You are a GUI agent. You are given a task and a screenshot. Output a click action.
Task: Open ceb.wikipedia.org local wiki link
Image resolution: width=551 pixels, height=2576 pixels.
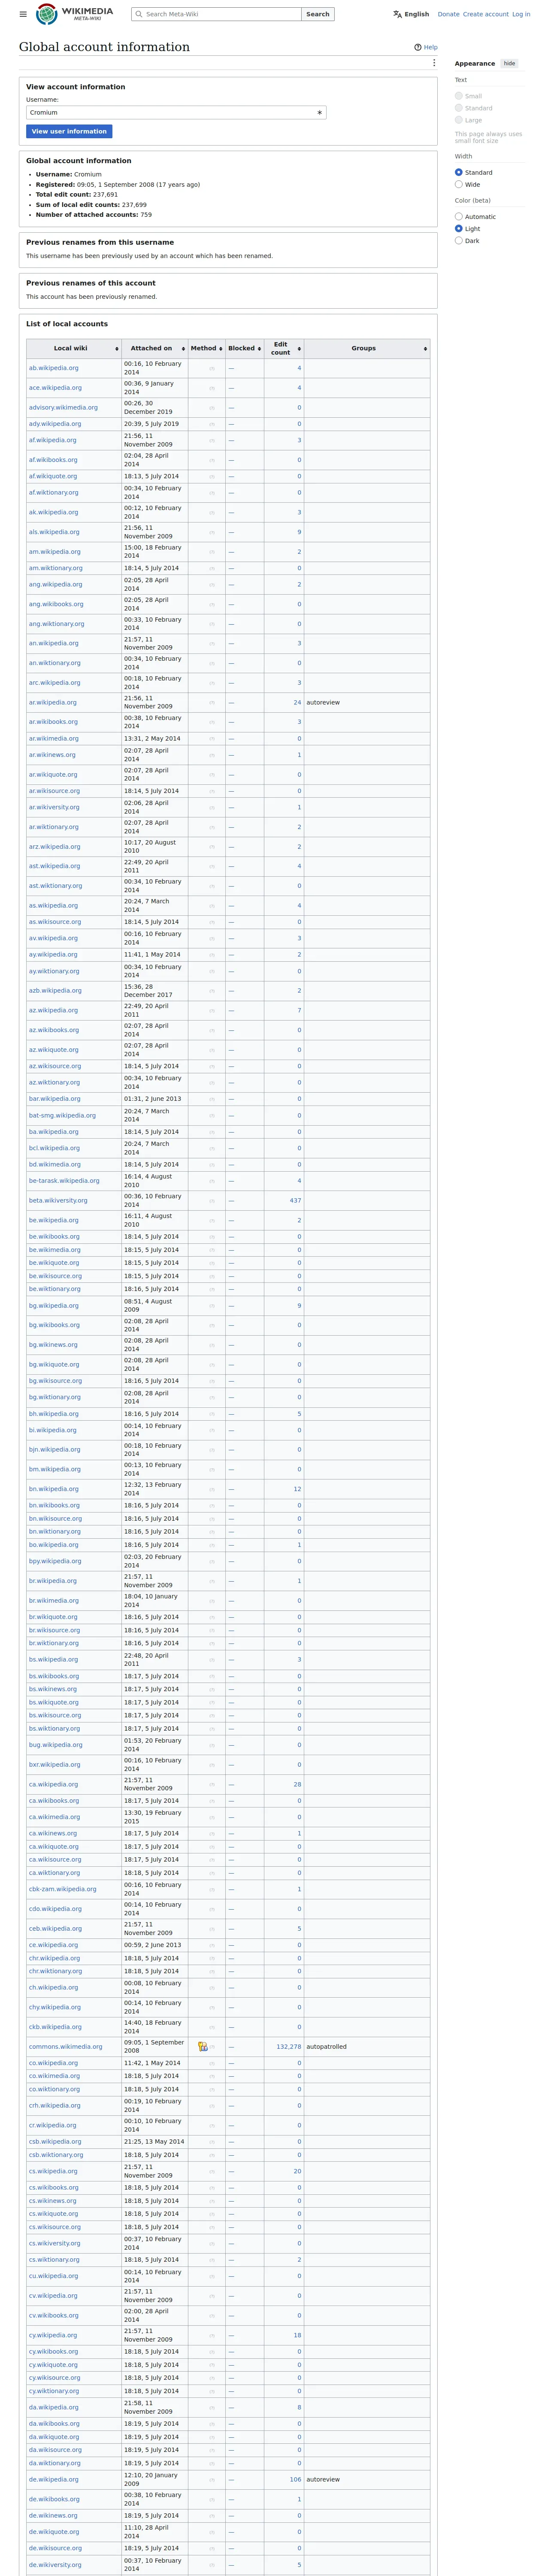pos(56,1928)
